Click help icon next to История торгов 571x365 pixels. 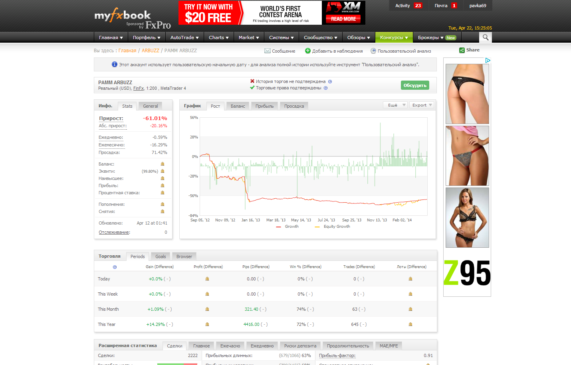tap(330, 81)
